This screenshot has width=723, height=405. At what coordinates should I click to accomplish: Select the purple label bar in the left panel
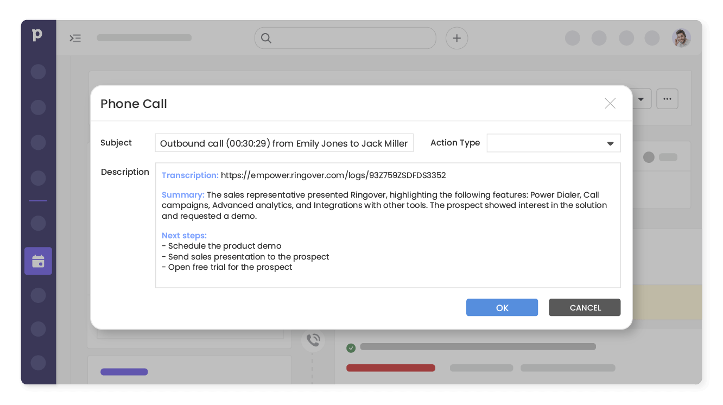point(124,372)
